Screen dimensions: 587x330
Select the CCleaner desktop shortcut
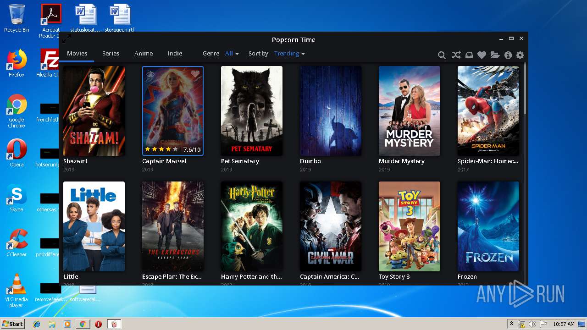(x=17, y=243)
